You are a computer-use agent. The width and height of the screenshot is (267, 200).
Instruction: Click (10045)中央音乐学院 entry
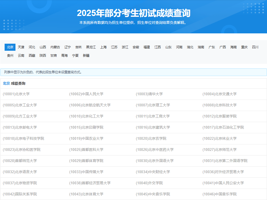153,194
